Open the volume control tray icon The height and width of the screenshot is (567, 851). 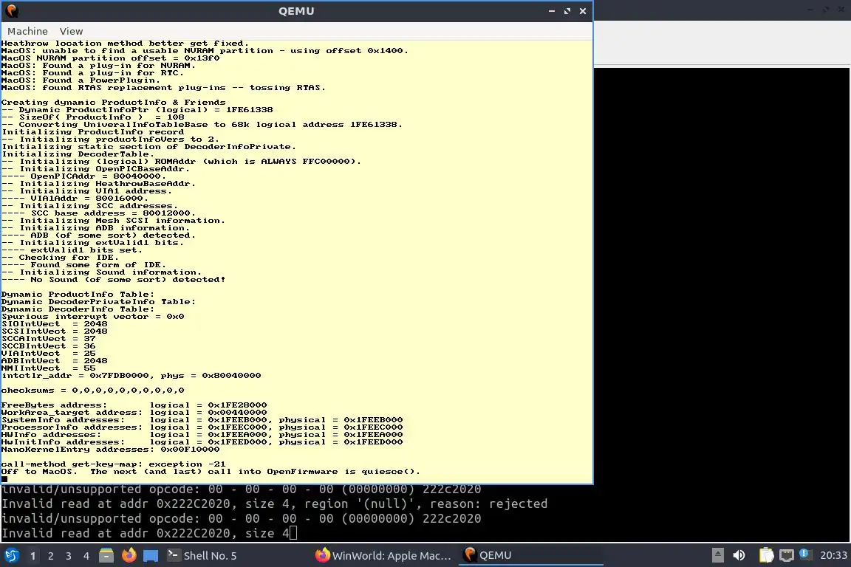point(739,555)
